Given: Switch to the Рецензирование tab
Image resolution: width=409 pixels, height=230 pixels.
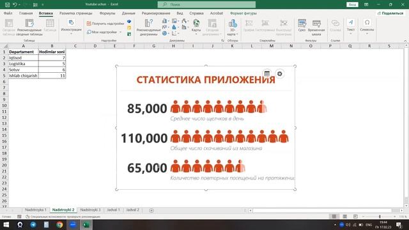Looking at the screenshot, I should point(156,13).
